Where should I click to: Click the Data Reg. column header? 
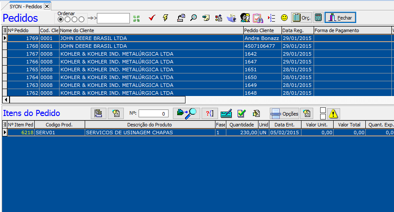click(297, 30)
